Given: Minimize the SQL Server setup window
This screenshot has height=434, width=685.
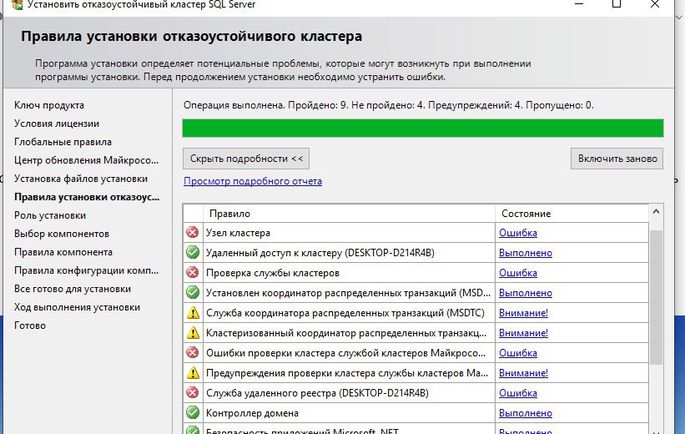Looking at the screenshot, I should point(579,4).
